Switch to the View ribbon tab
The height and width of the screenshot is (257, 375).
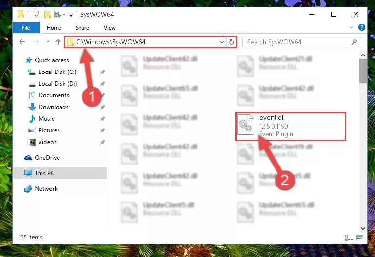pos(110,28)
